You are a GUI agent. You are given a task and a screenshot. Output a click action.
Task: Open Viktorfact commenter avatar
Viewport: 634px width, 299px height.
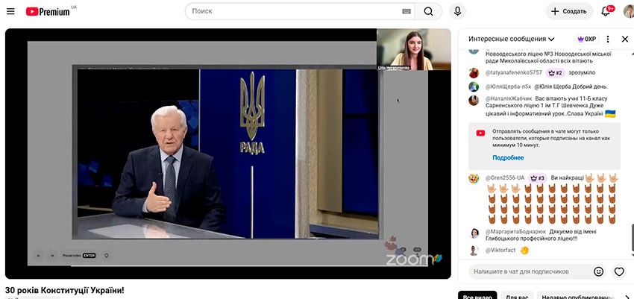point(474,251)
